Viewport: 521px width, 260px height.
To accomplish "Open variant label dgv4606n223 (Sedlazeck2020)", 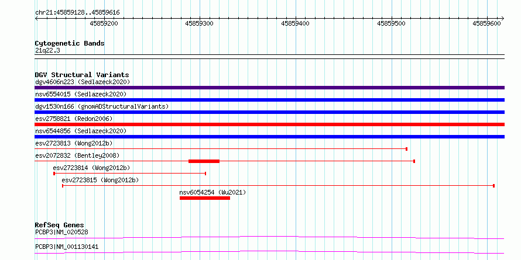I will pyautogui.click(x=83, y=82).
